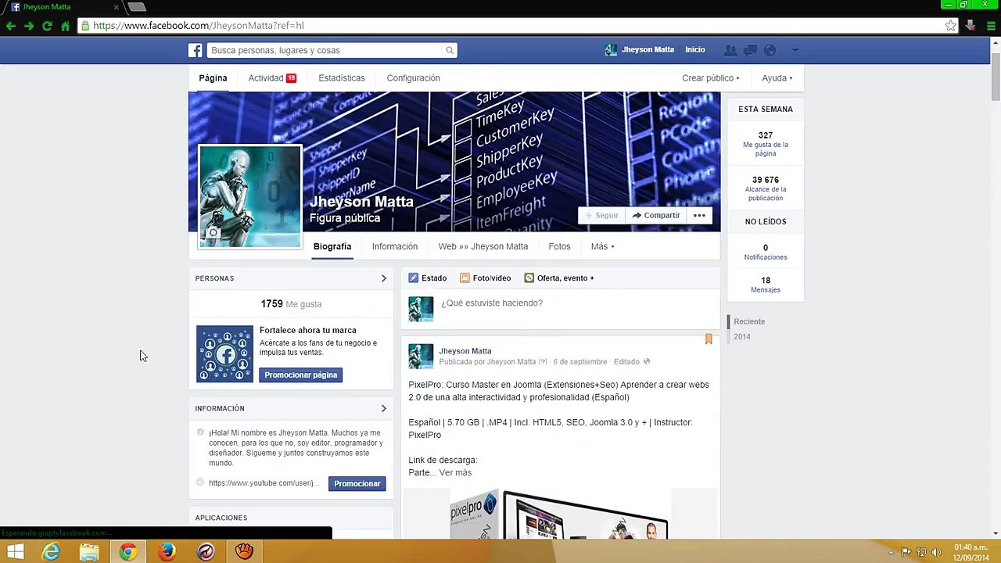Reload the page with the refresh icon
This screenshot has width=1001, height=563.
click(47, 26)
